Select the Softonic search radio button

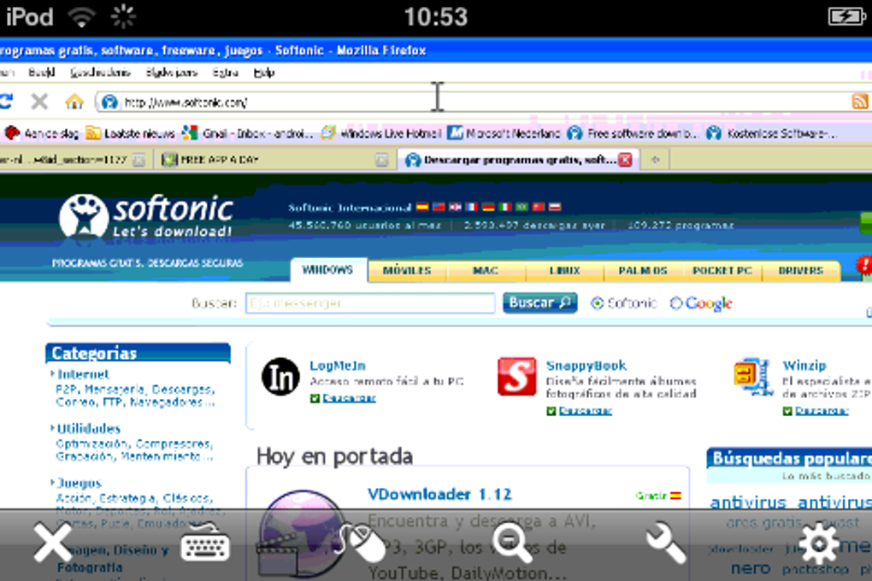pos(598,303)
